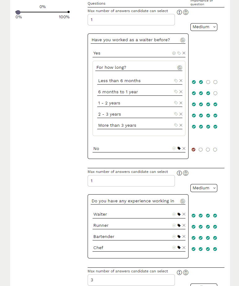Click the tag icon beside 'No' answer
Screen dimensions: 239x286
[179, 148]
